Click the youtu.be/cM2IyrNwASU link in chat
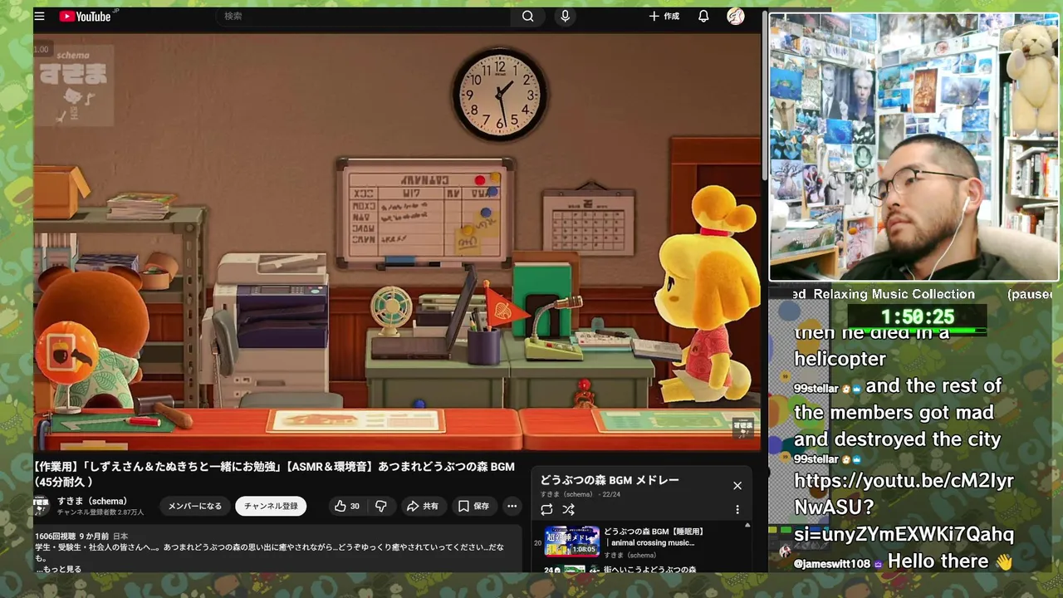The width and height of the screenshot is (1063, 598). 904,507
